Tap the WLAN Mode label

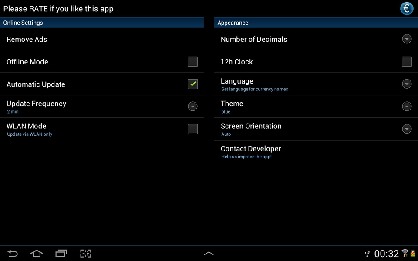(27, 126)
